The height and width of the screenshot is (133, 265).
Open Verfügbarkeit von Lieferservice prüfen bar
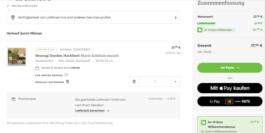coord(94,17)
